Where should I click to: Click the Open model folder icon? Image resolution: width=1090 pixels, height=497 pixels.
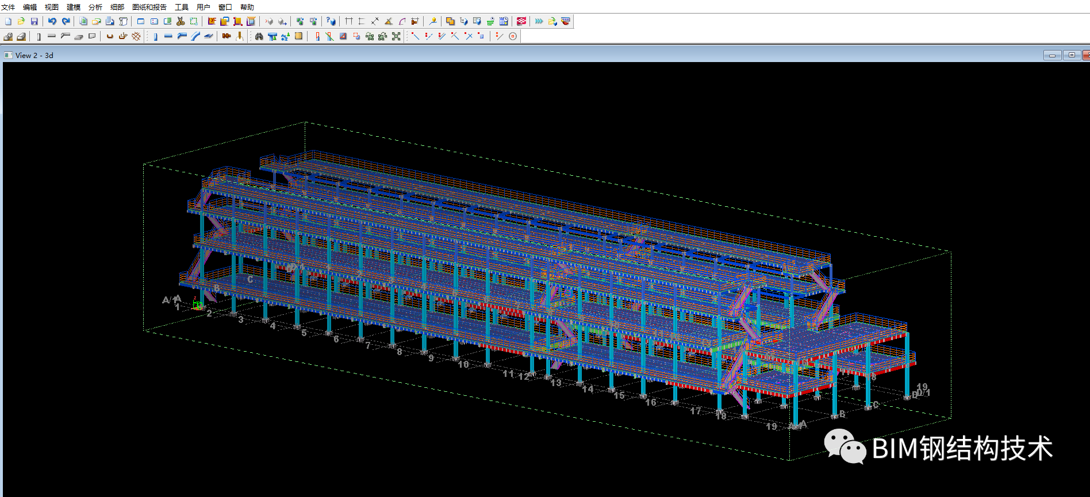21,21
